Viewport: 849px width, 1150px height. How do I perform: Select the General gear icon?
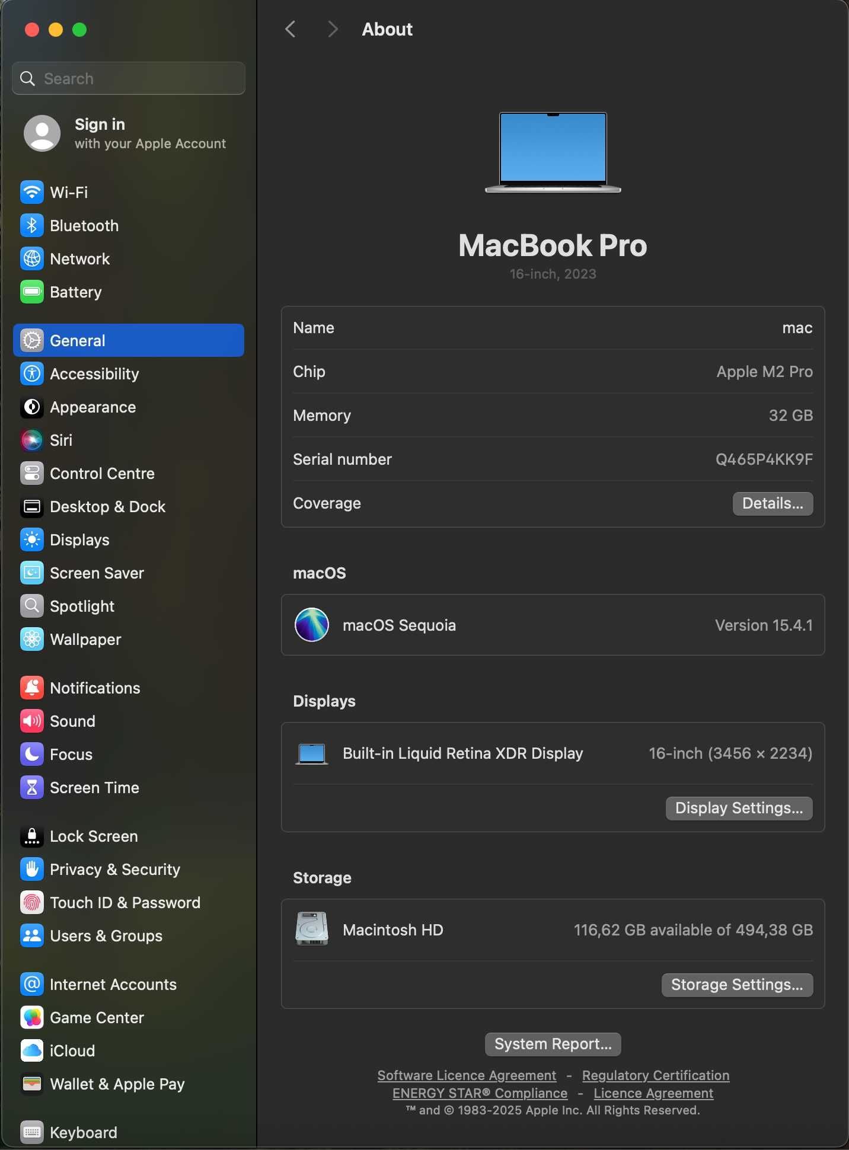31,340
